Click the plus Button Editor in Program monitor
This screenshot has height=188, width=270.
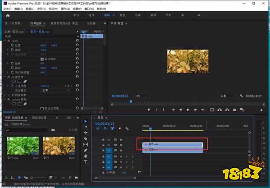(261, 110)
